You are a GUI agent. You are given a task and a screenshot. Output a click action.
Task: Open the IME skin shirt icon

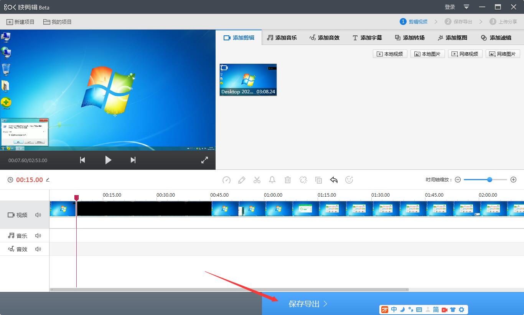point(453,310)
